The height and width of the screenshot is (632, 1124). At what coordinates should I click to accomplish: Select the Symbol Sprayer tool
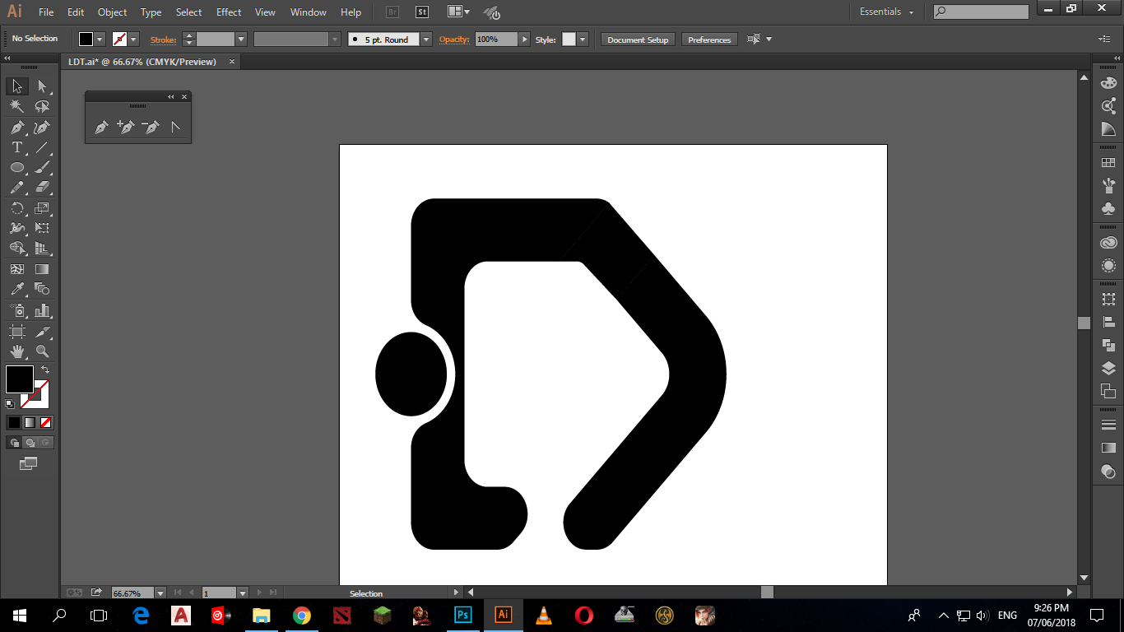17,310
